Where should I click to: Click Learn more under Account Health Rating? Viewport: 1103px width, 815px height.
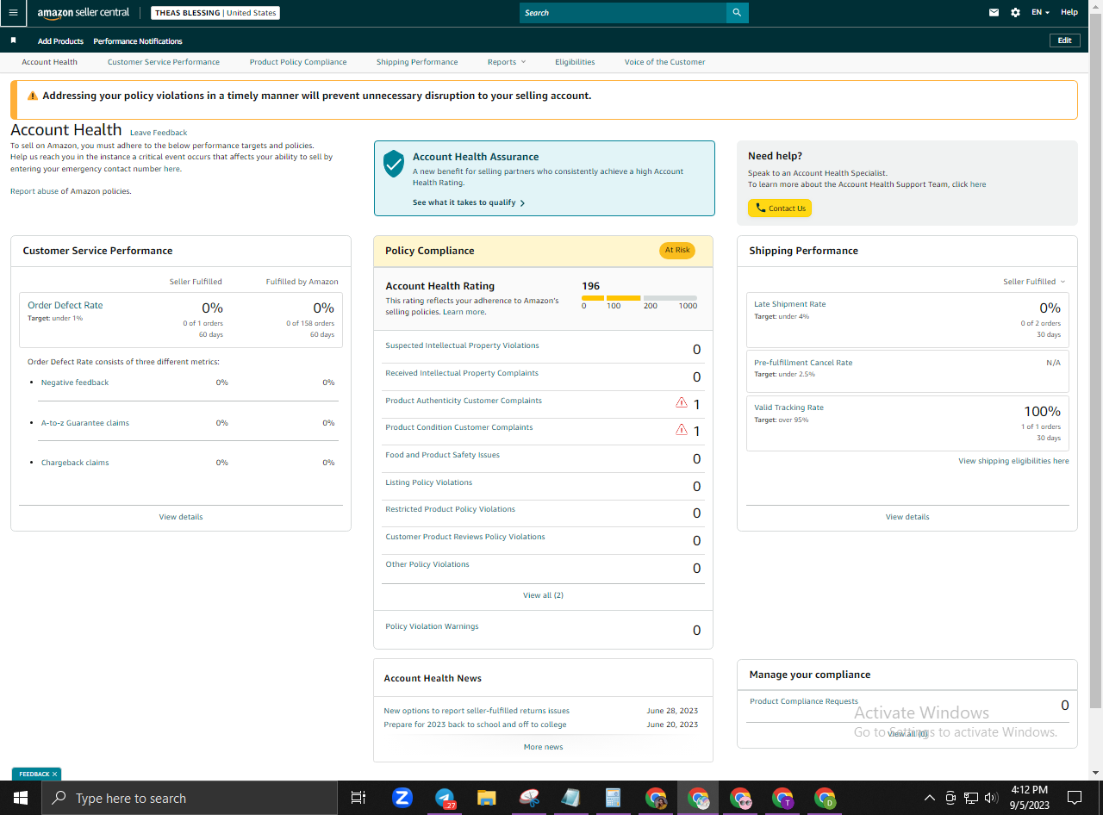pyautogui.click(x=464, y=312)
